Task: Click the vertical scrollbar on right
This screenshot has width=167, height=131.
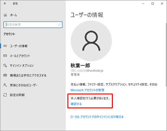Action: [166, 54]
